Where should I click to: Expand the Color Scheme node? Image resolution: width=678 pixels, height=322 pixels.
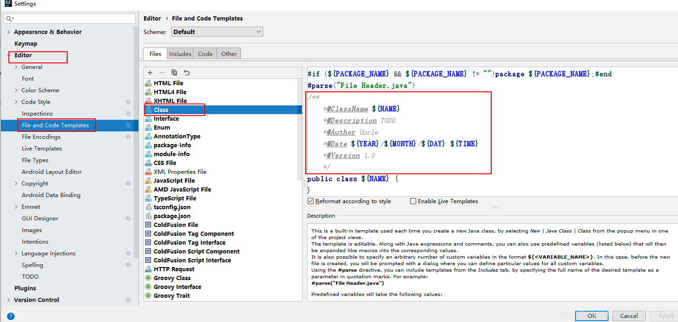[x=16, y=90]
